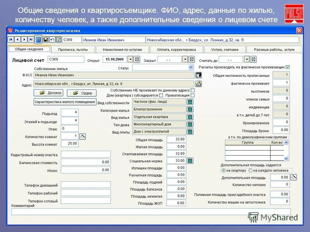
Task: Clear the Закрыт date with X icon
Action: tap(191, 59)
